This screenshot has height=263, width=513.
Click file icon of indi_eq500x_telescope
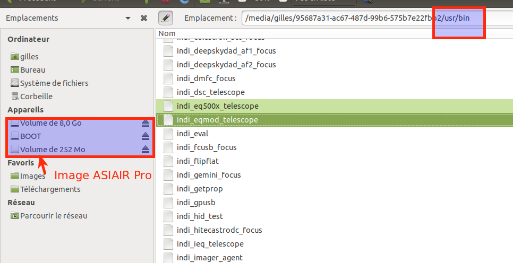coord(168,106)
